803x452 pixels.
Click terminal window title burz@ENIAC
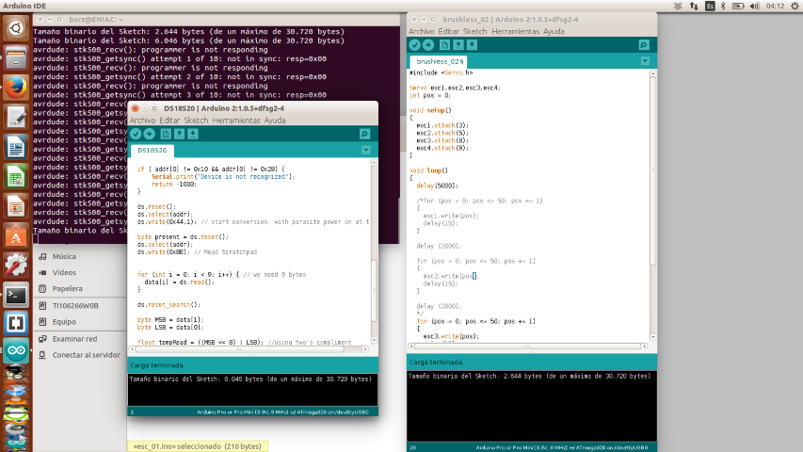pyautogui.click(x=96, y=20)
